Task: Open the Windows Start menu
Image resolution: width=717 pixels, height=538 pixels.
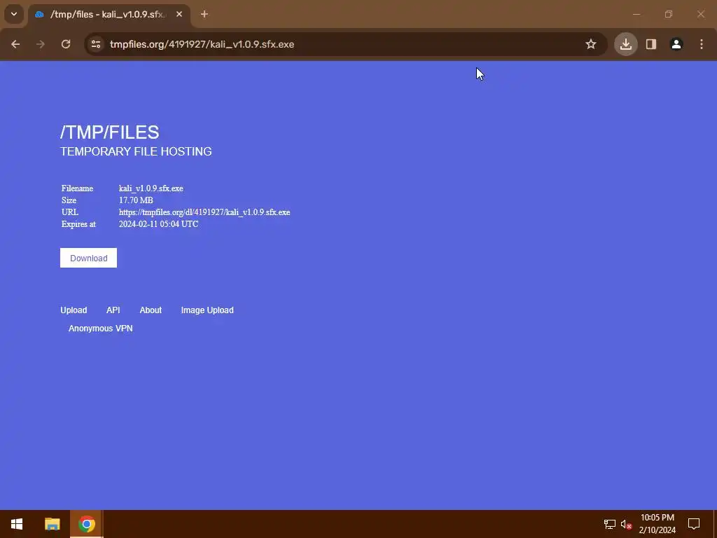Action: click(17, 524)
